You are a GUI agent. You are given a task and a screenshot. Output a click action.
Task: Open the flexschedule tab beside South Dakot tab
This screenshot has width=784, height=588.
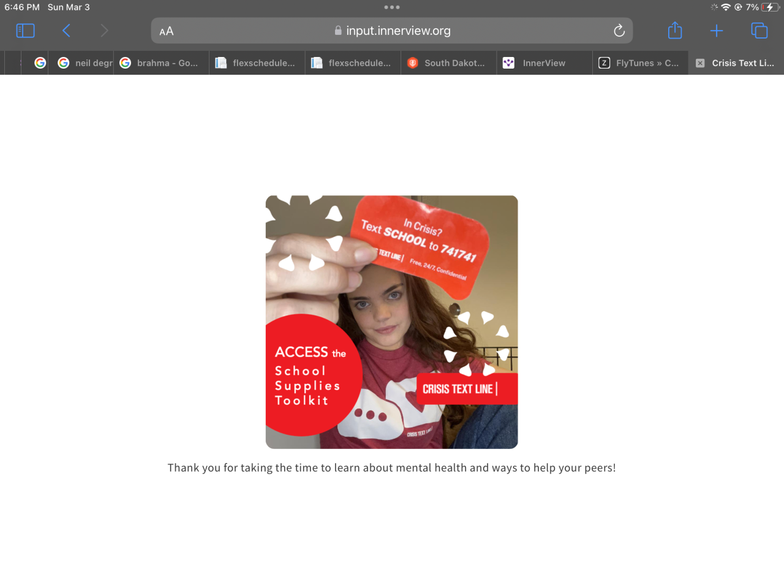coord(353,63)
